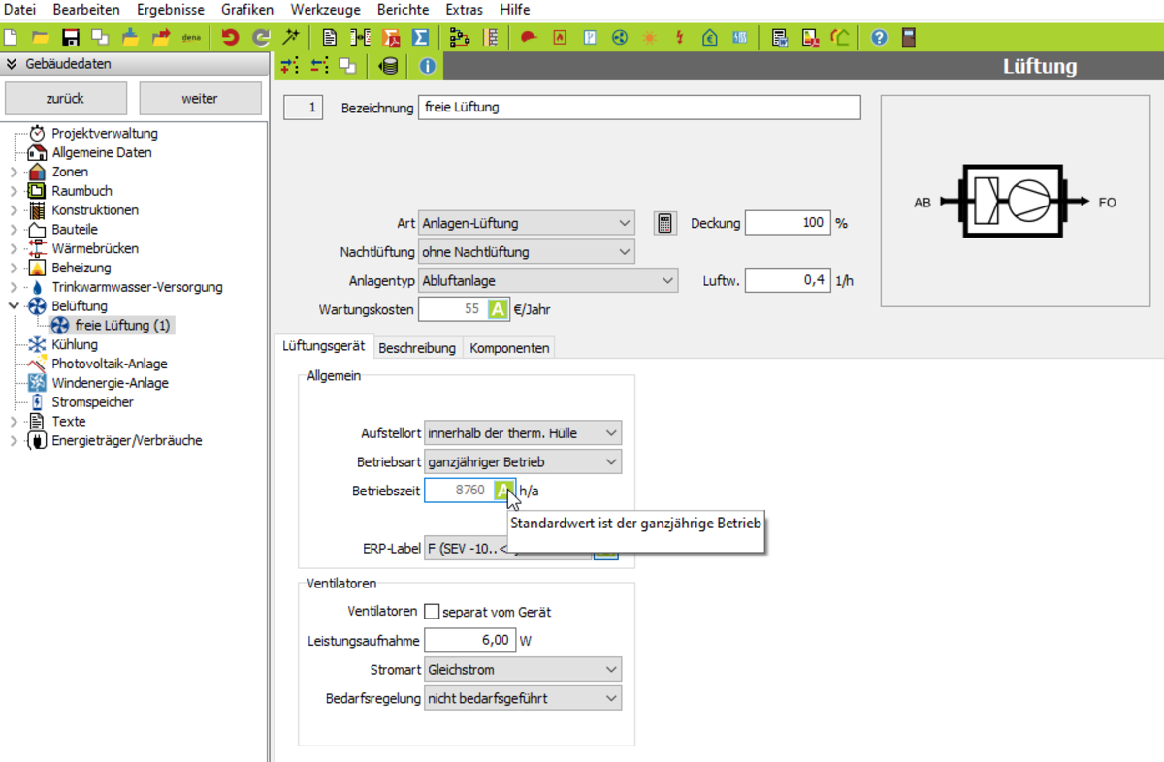Click the red undo arrow icon
Screen dimensions: 1164x762
pos(230,38)
